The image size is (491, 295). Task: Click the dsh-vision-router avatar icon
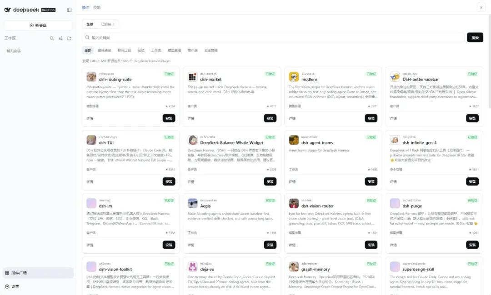point(294,203)
